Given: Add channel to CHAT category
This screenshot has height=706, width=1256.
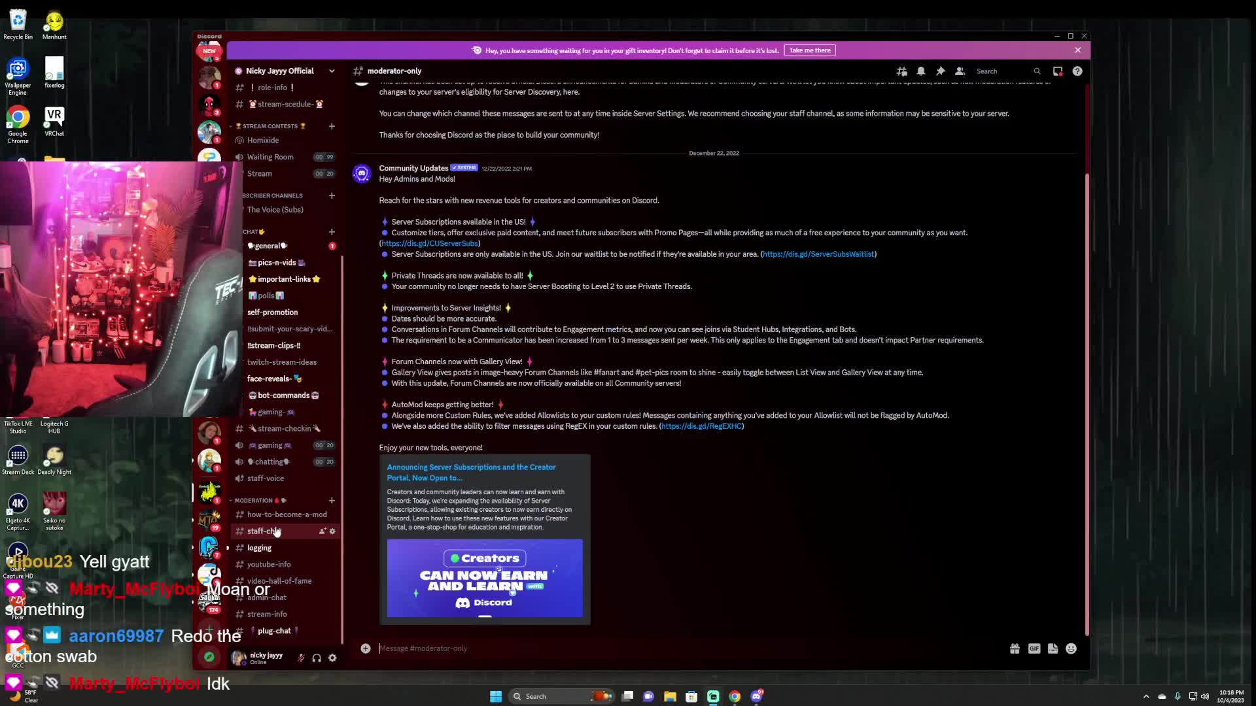Looking at the screenshot, I should 332,231.
